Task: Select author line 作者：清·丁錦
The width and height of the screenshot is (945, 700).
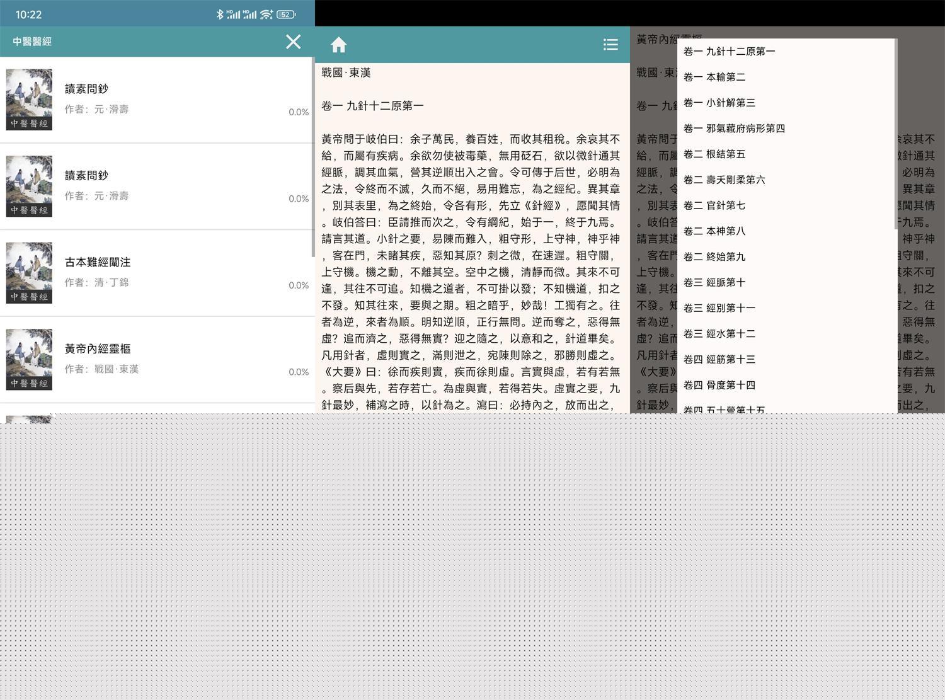Action: pos(96,282)
